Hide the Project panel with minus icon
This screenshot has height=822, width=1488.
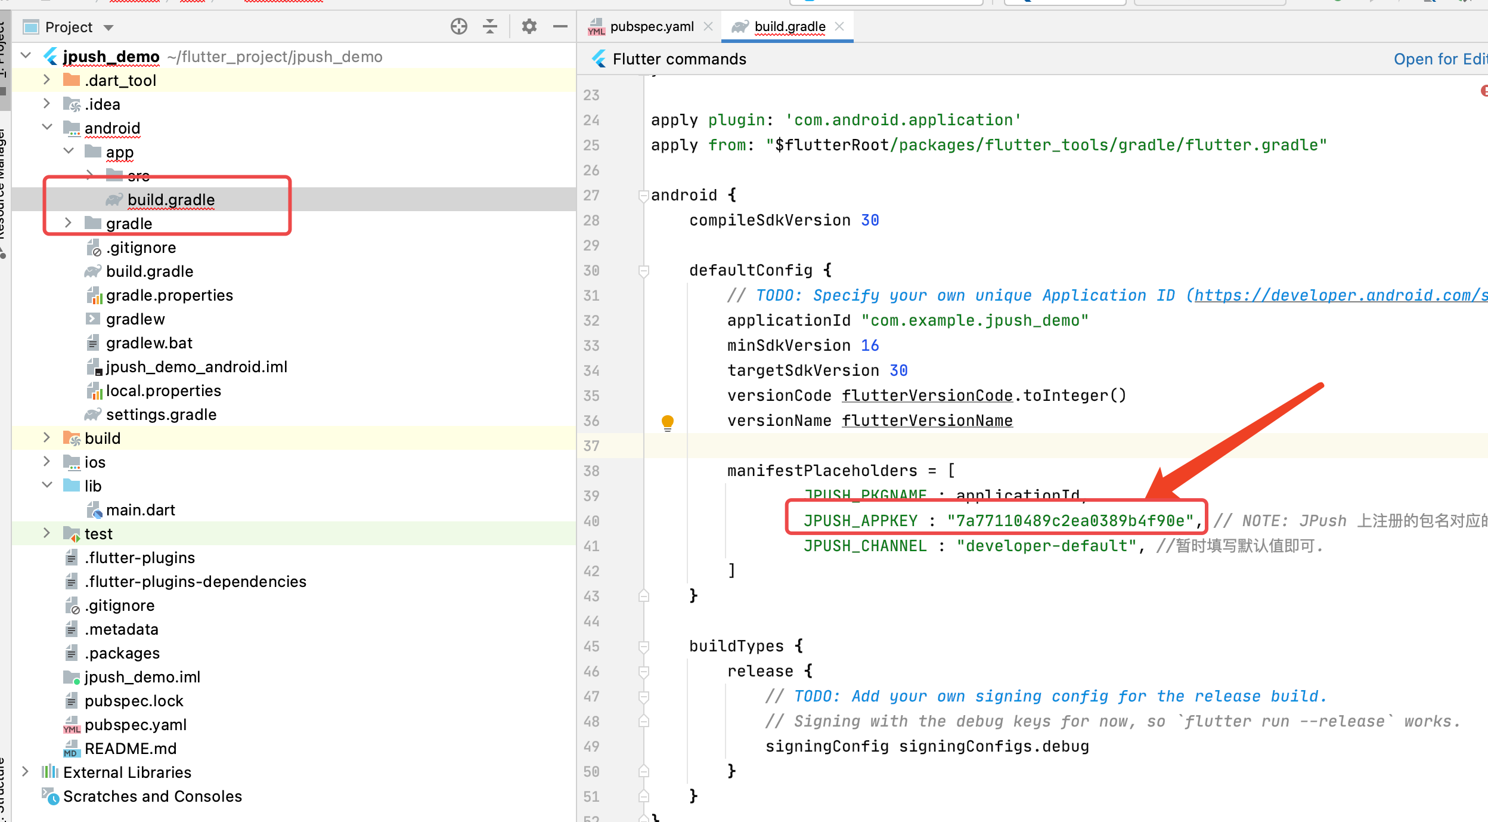tap(560, 26)
